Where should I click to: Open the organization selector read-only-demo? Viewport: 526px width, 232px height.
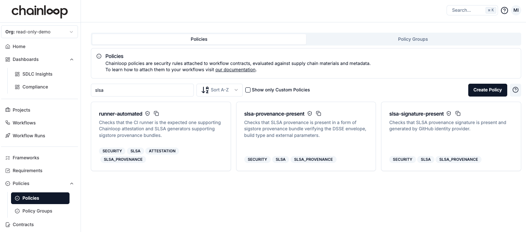[x=40, y=32]
